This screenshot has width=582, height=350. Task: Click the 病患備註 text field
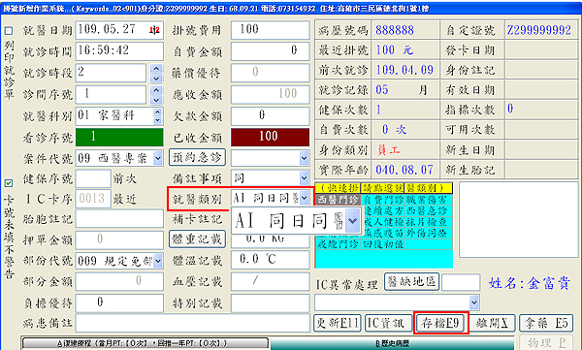tap(193, 323)
